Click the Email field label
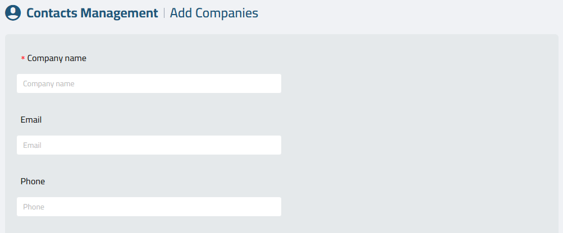The image size is (563, 233). click(x=31, y=120)
